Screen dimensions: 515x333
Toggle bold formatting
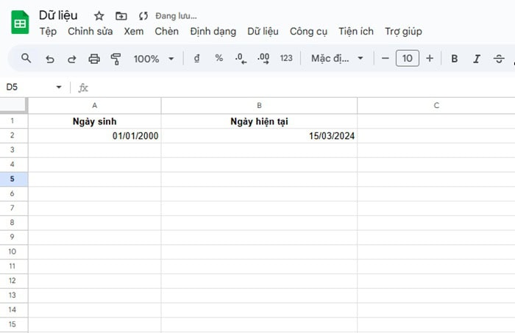click(454, 58)
